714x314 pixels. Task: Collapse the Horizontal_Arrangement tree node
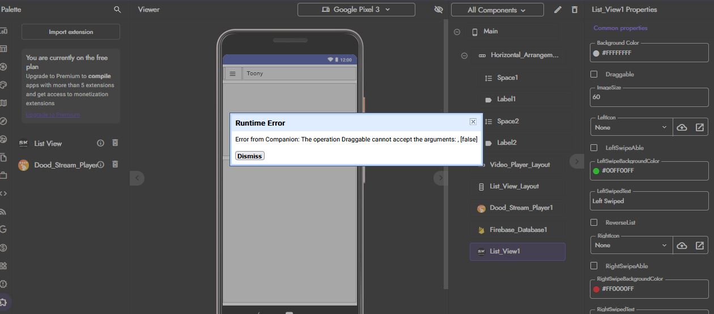click(464, 55)
